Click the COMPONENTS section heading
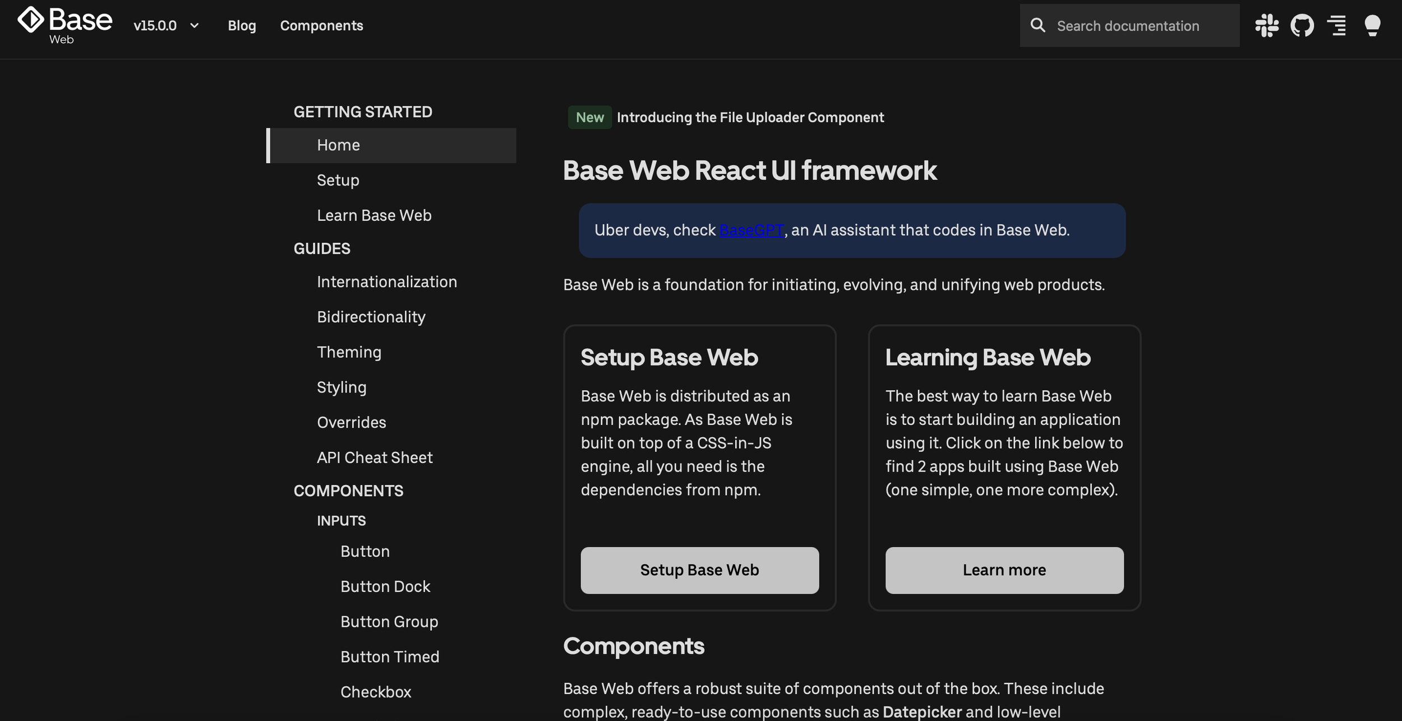The image size is (1402, 721). tap(348, 491)
